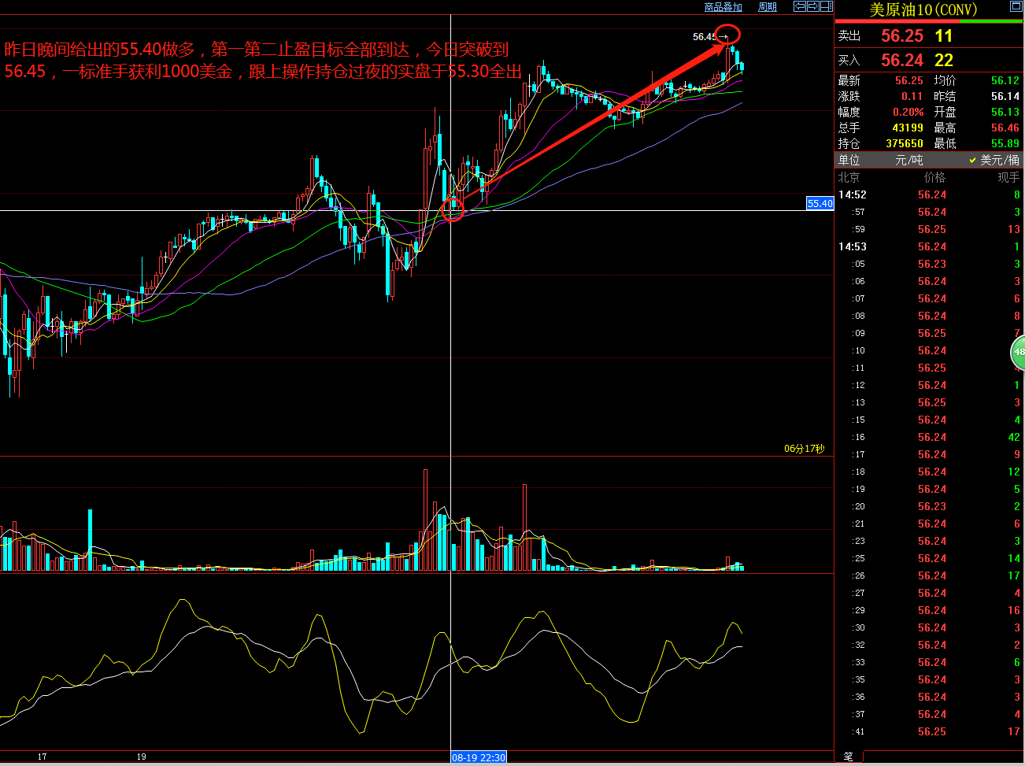Select the 元/吨 unit option
Viewport: 1025px width, 766px height.
click(x=908, y=160)
